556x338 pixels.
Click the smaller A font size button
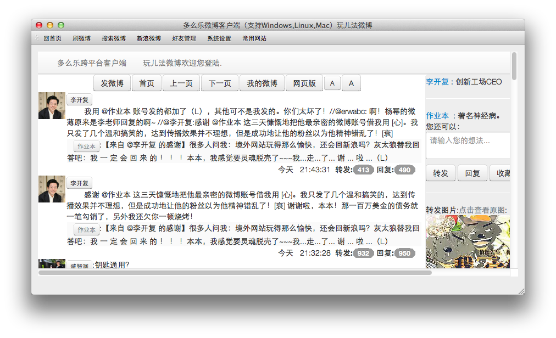[x=332, y=83]
